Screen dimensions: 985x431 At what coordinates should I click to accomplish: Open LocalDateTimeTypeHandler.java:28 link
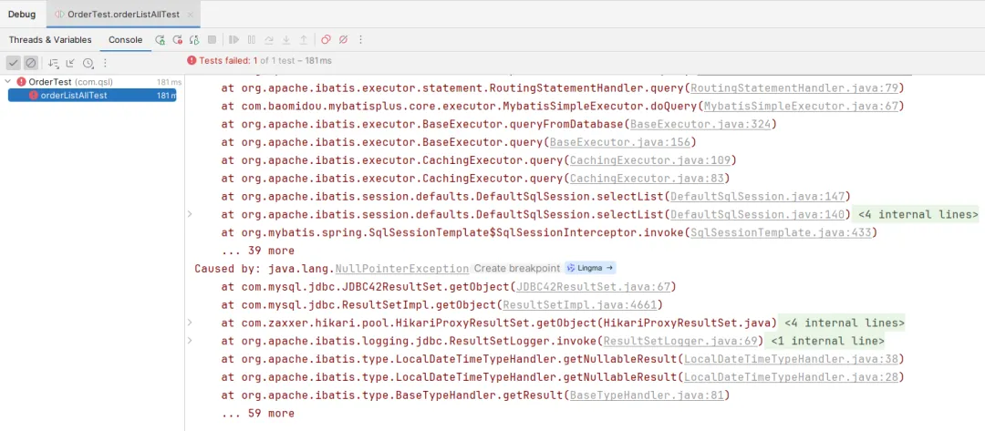tap(790, 377)
